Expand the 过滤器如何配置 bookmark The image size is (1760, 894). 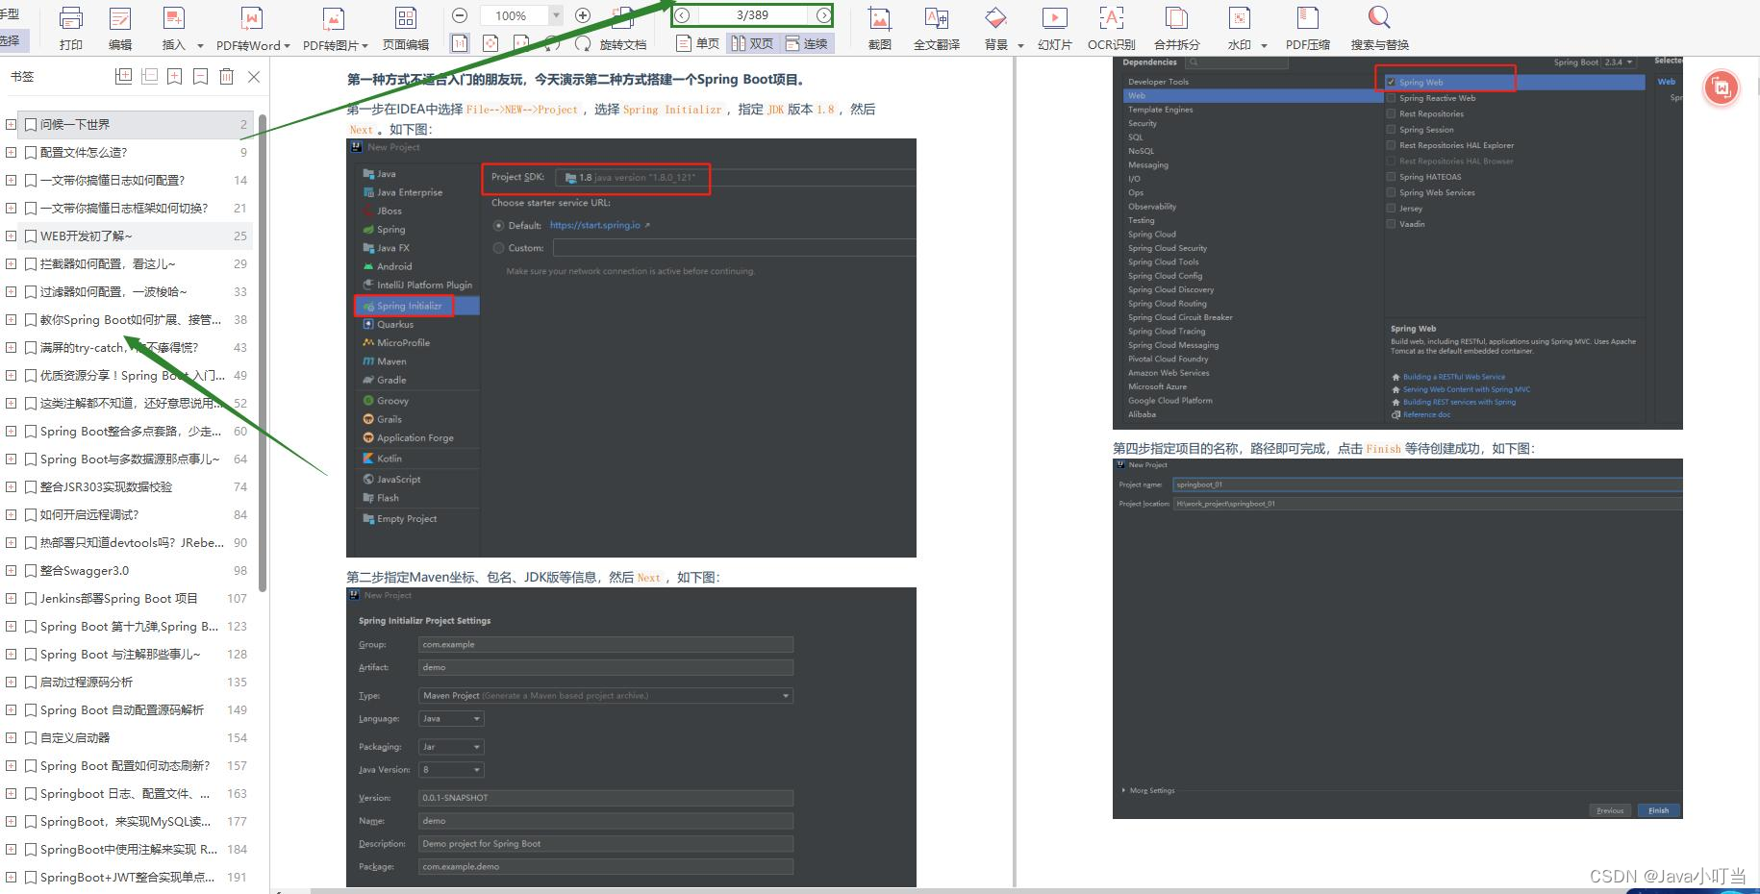(x=11, y=291)
